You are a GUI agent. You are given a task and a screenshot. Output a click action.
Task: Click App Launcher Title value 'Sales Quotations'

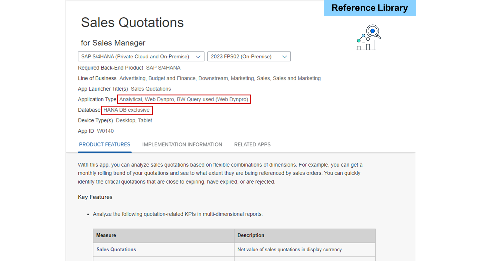(151, 89)
